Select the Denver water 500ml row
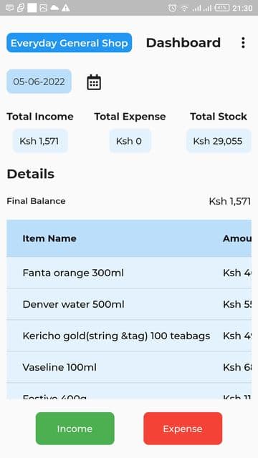The image size is (258, 458). [129, 304]
